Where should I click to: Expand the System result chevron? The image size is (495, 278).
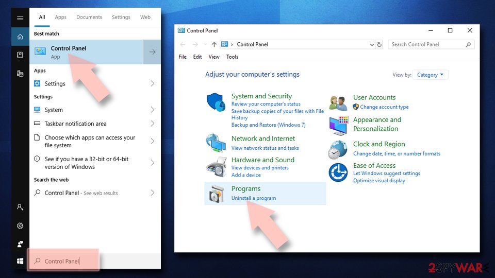(x=153, y=110)
